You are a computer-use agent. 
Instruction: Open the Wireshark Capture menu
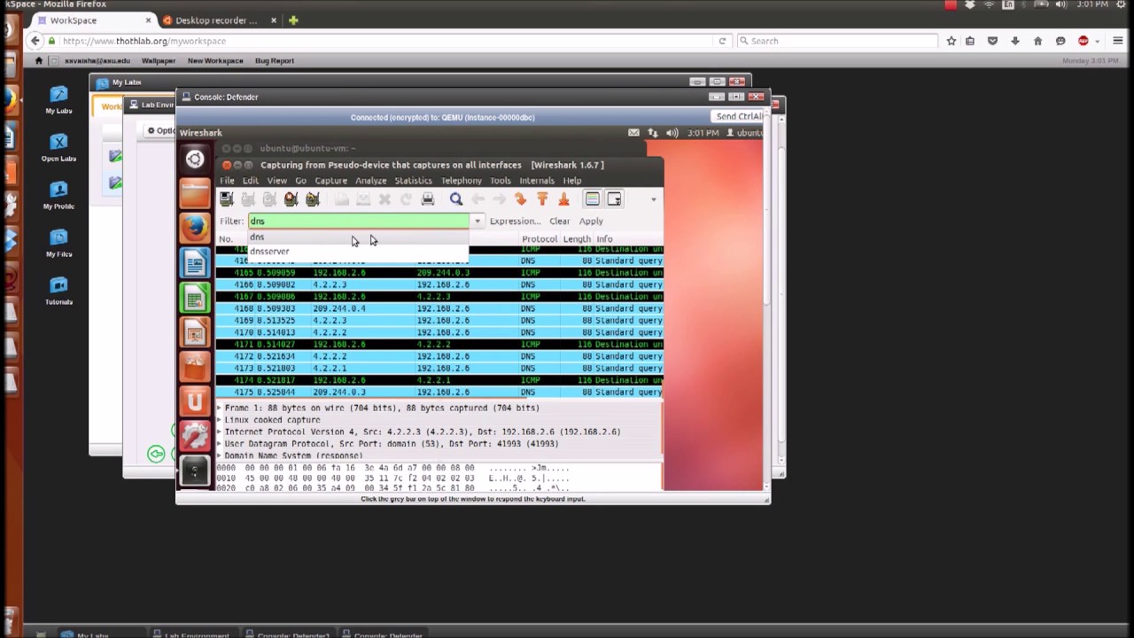point(331,181)
